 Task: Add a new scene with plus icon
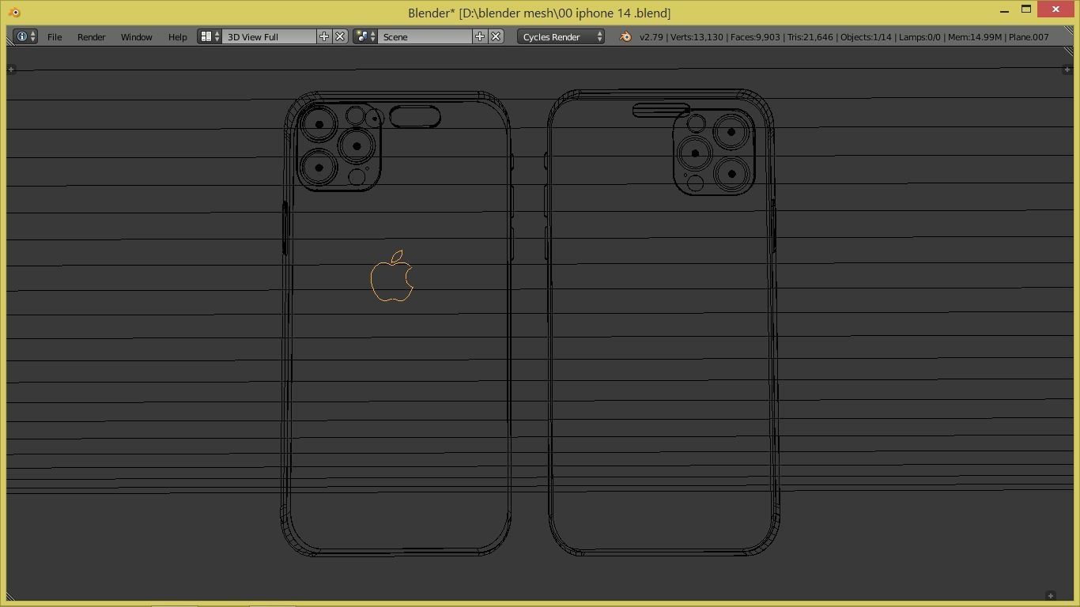(x=480, y=36)
